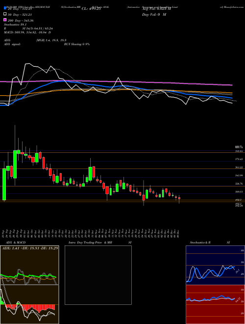This screenshot has height=324, width=245.
Task: Click the 'CL: 499.25' closing price text
Action: 91,9
